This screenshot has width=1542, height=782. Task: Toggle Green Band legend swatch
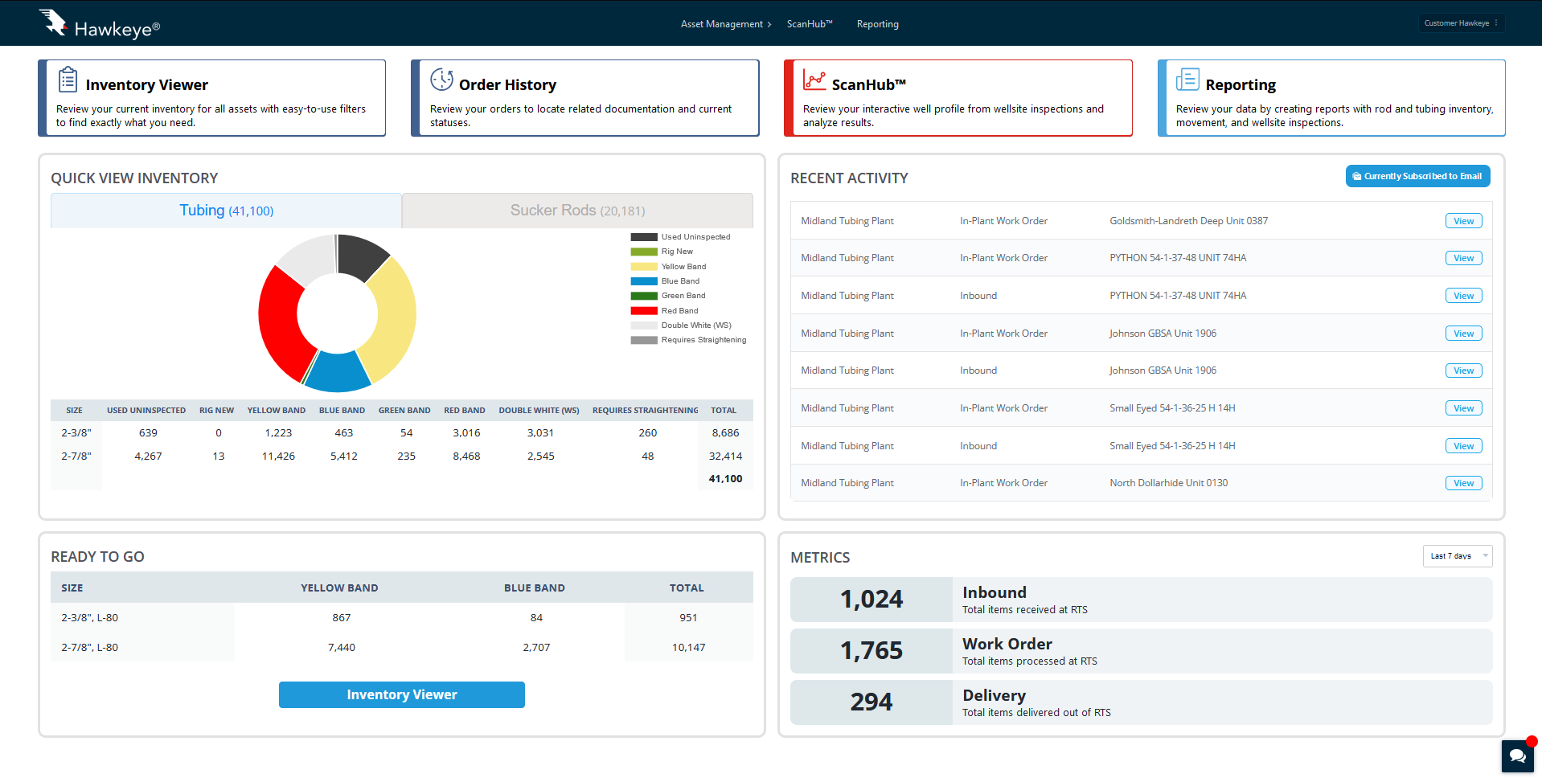coord(644,296)
